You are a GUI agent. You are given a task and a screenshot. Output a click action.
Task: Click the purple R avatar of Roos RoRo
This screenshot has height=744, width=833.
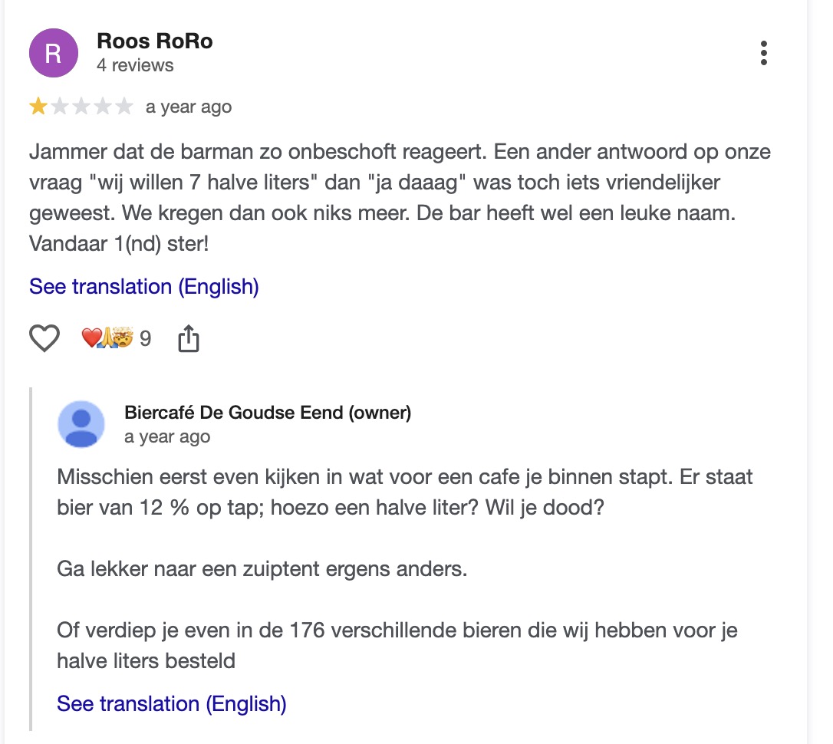[54, 53]
